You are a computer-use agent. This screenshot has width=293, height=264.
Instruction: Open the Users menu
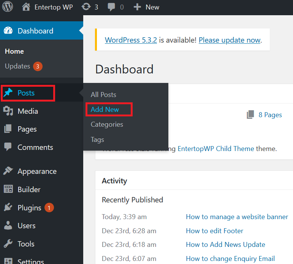pos(27,226)
